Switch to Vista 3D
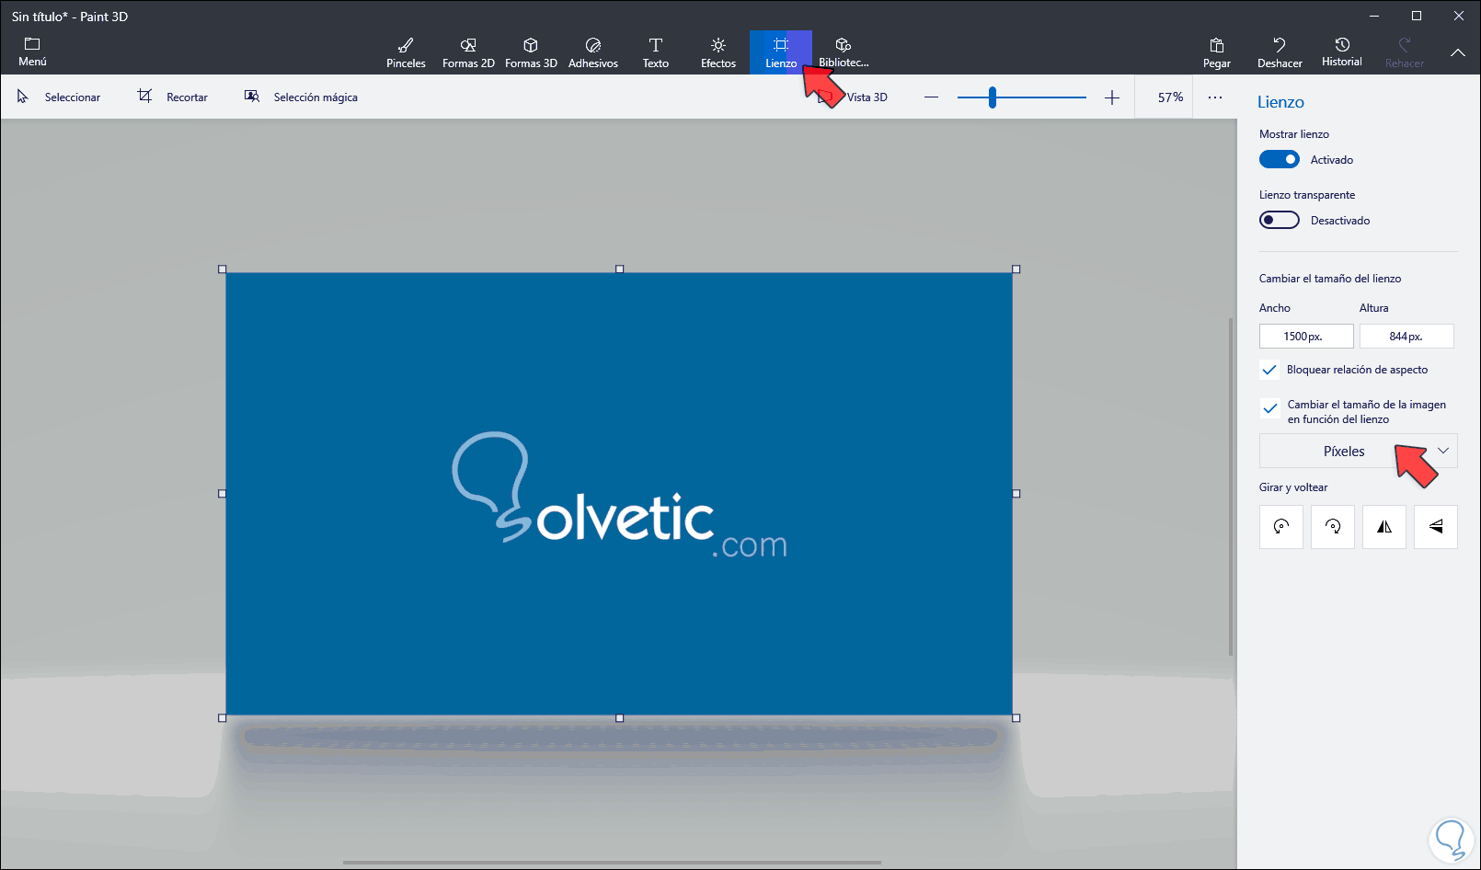This screenshot has height=870, width=1481. [x=854, y=97]
